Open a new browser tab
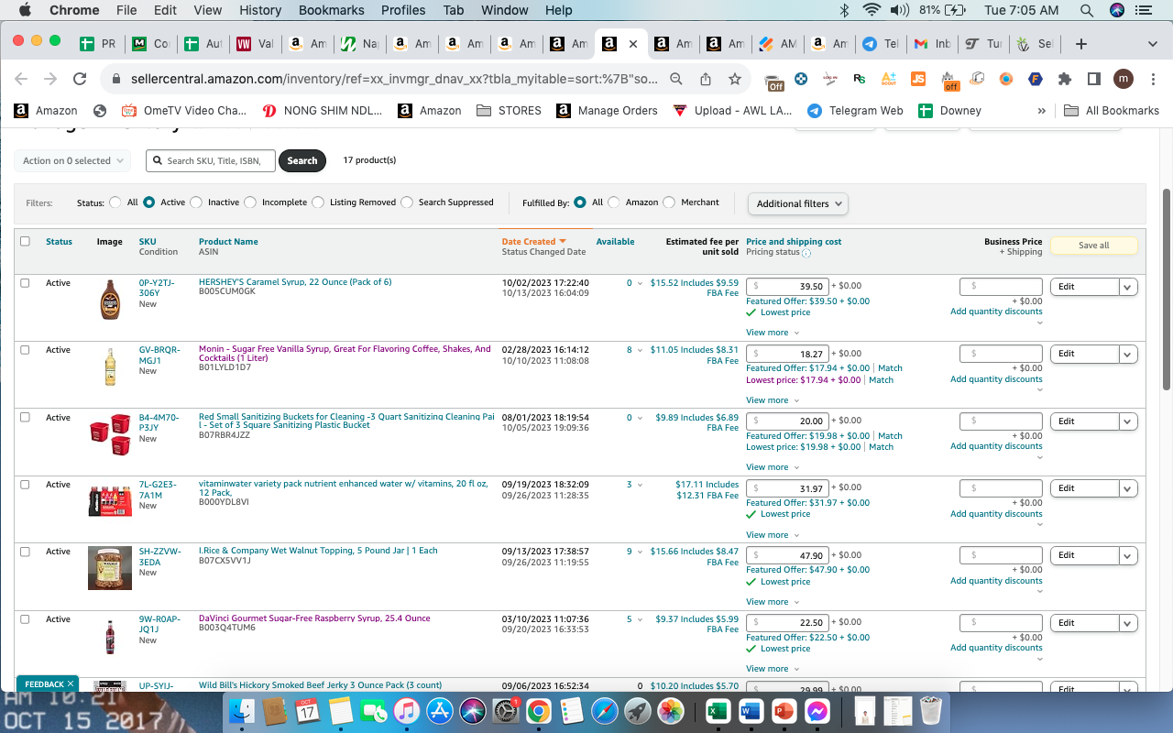1173x733 pixels. [x=1081, y=44]
